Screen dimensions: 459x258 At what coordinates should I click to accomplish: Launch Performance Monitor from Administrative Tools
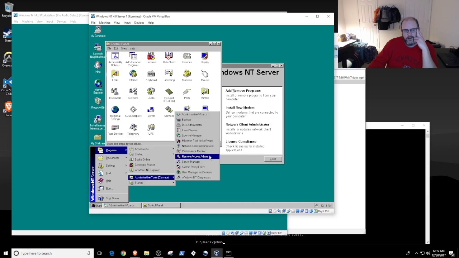[x=197, y=151]
